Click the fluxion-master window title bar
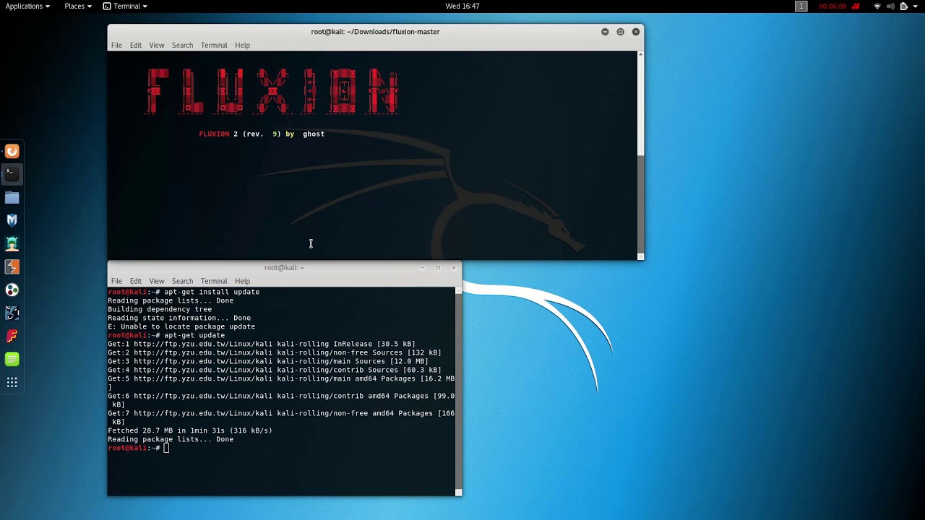Viewport: 925px width, 520px height. (375, 32)
